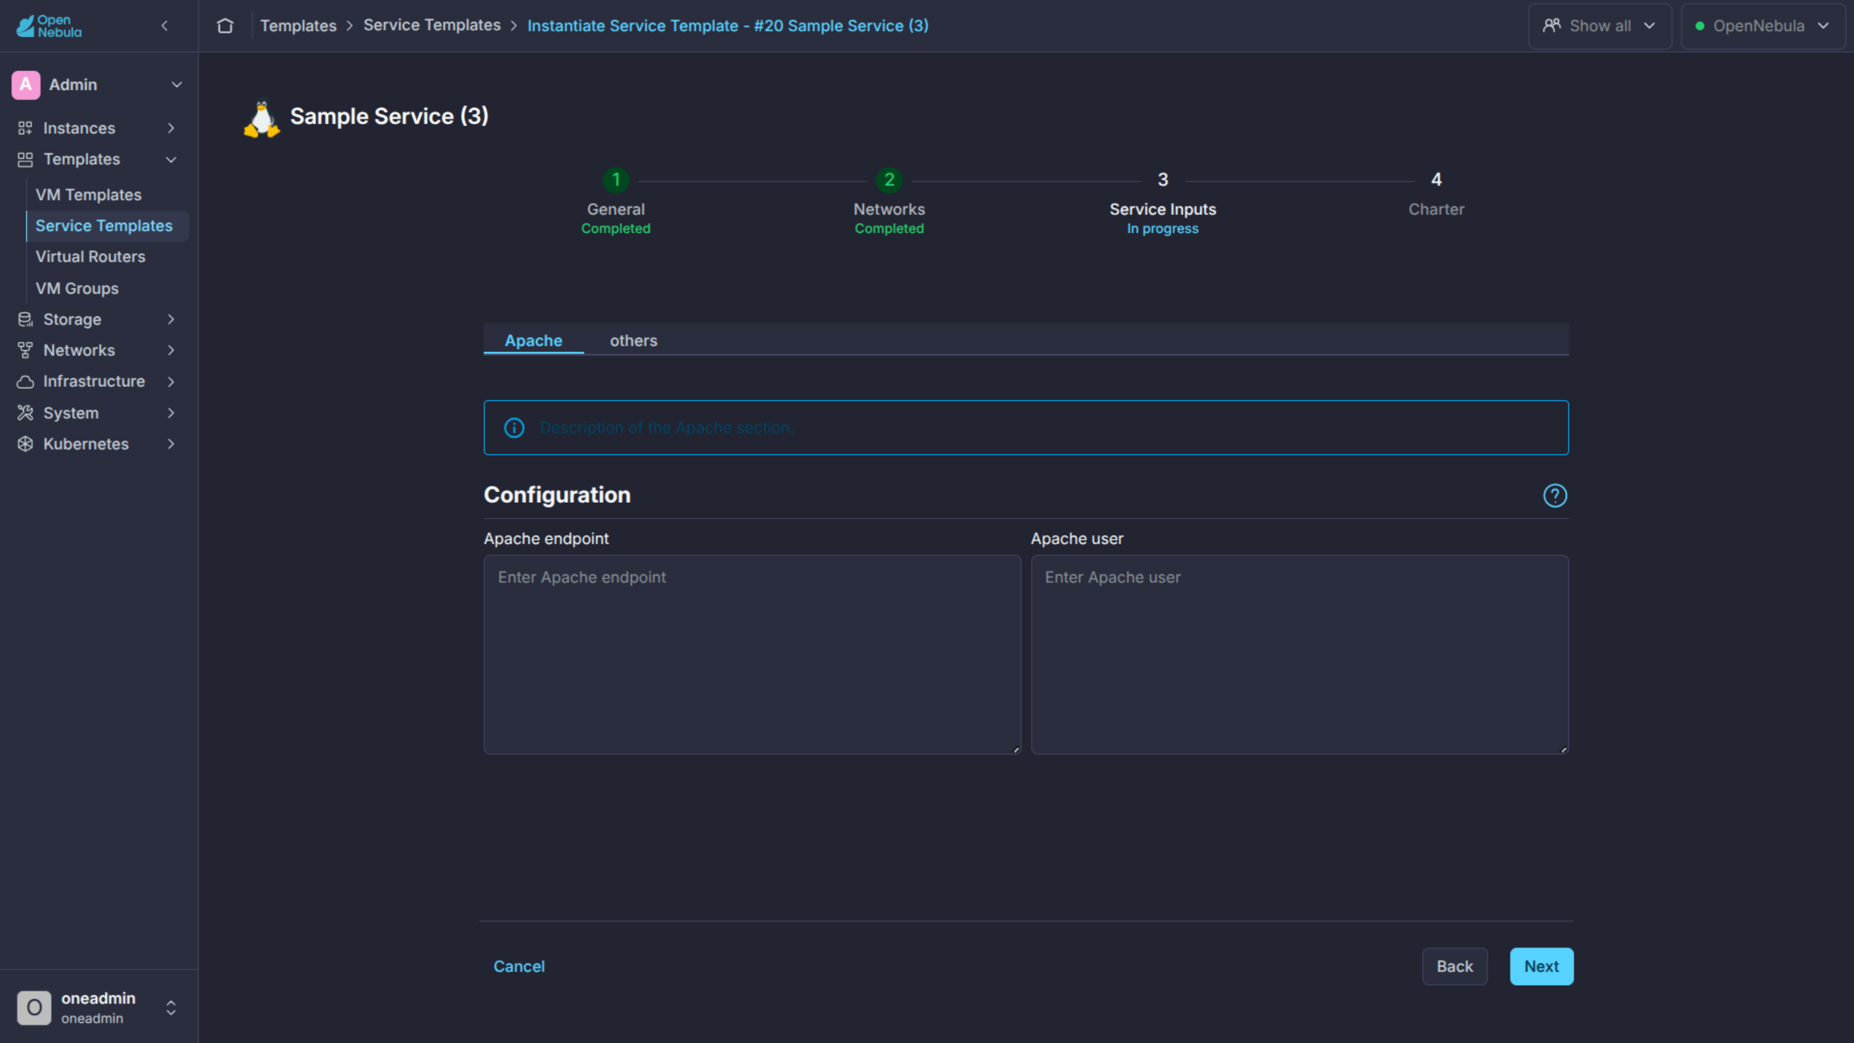Screen dimensions: 1854x1043
Task: Click the Back button
Action: point(1455,966)
